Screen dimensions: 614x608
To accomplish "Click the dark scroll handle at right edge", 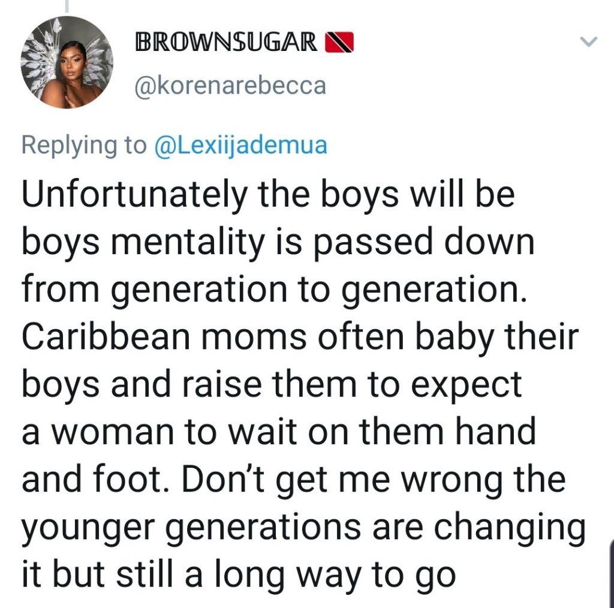I will (x=612, y=573).
